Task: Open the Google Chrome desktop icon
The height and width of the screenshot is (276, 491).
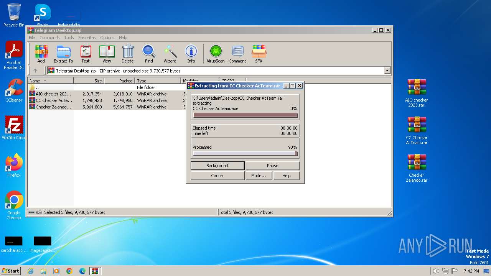Action: 14,205
